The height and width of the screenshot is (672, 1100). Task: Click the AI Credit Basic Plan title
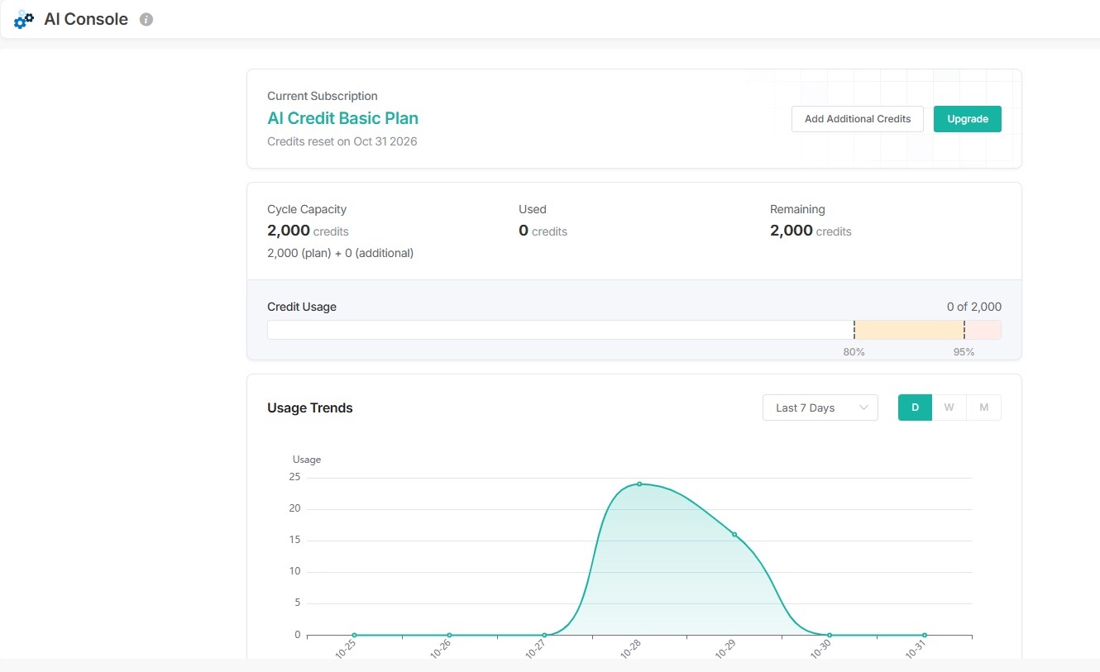(342, 118)
